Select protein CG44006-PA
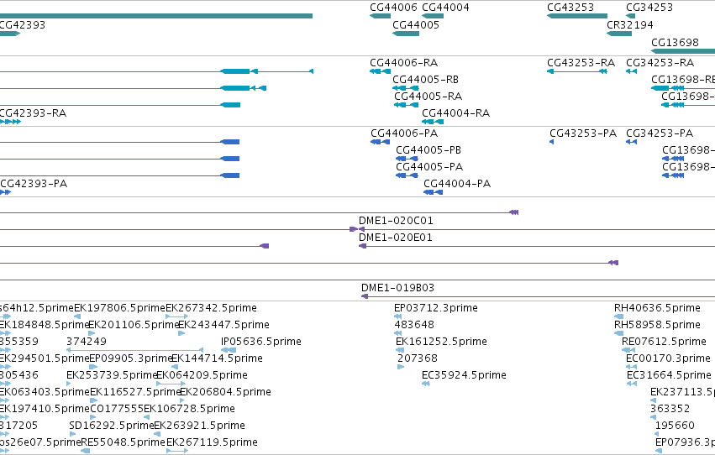The width and height of the screenshot is (715, 455). (x=381, y=142)
